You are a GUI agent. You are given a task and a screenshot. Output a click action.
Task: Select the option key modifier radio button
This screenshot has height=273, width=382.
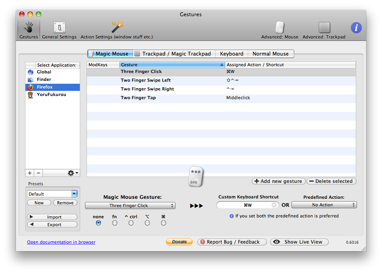[147, 223]
